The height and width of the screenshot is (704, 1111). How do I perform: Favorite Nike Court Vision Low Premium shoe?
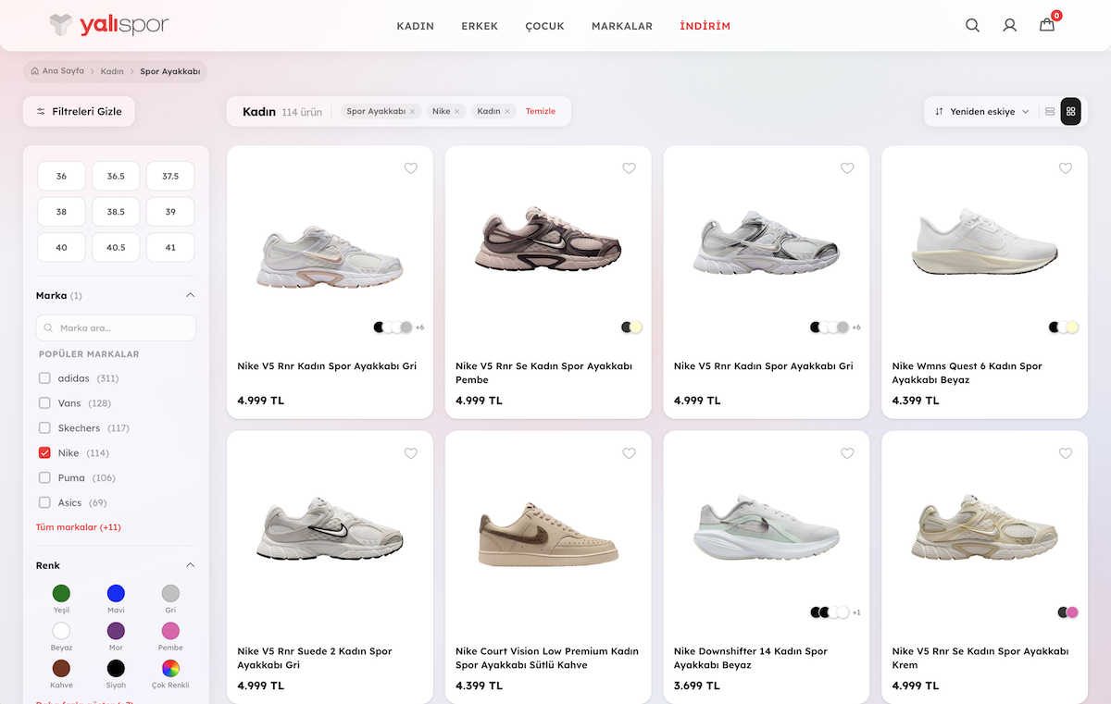click(x=629, y=453)
